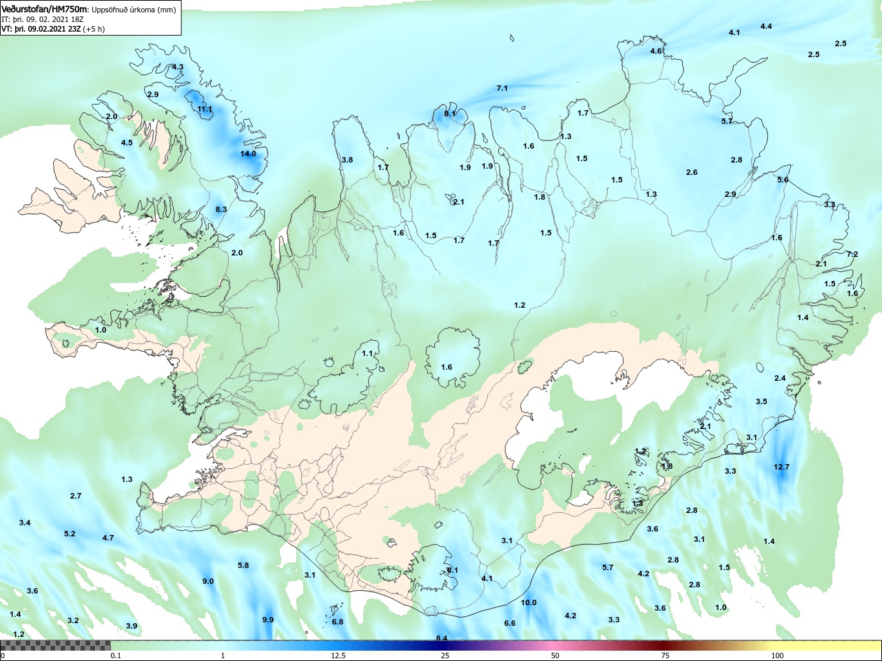The height and width of the screenshot is (661, 882).
Task: Select the 3.8 precipitation value
Action: [347, 160]
